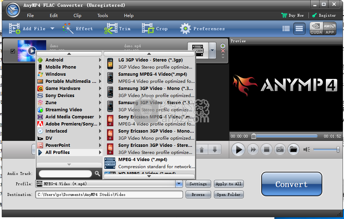Expand the Sony Devices category
This screenshot has height=219, width=344.
click(69, 95)
